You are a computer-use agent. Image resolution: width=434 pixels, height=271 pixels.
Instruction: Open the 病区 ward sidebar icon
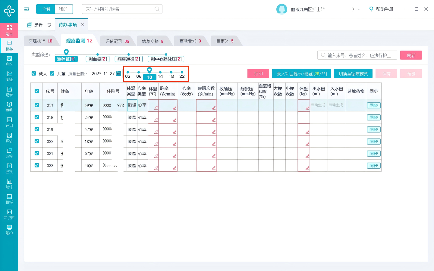pyautogui.click(x=9, y=61)
